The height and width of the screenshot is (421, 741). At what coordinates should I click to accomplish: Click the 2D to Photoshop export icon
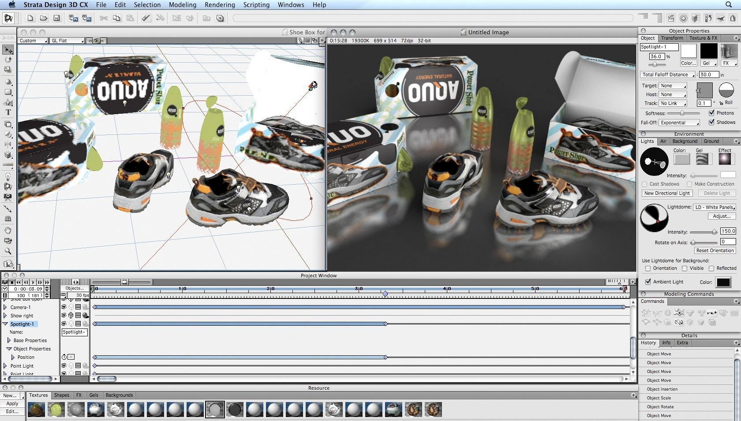86,18
